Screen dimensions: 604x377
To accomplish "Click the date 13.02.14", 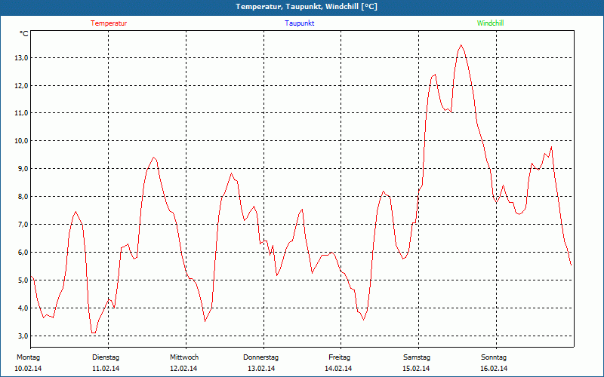I will click(x=261, y=369).
